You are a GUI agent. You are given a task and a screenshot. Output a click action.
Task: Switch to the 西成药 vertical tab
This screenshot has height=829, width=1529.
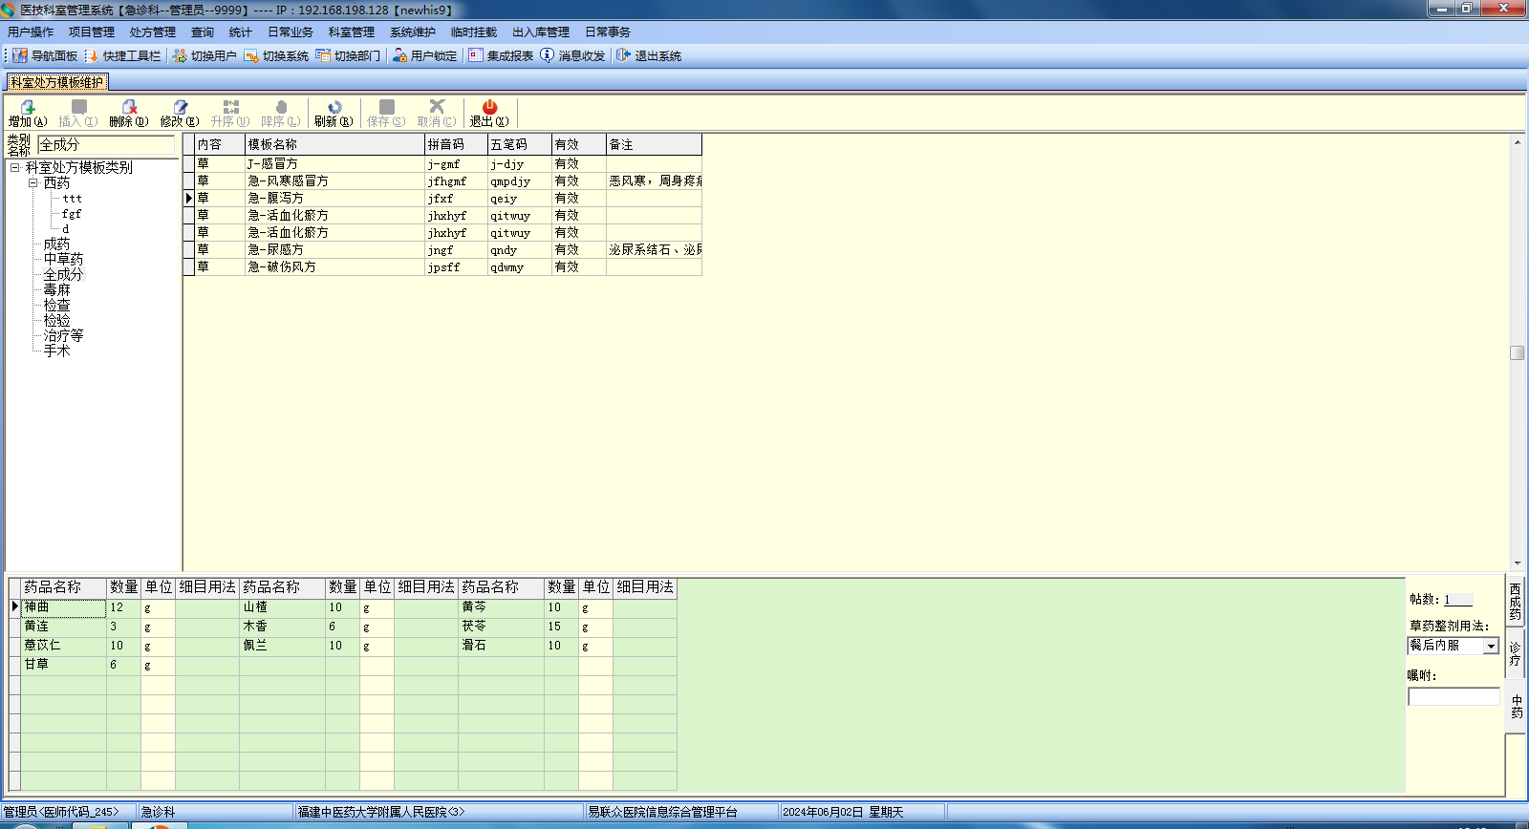coord(1515,602)
